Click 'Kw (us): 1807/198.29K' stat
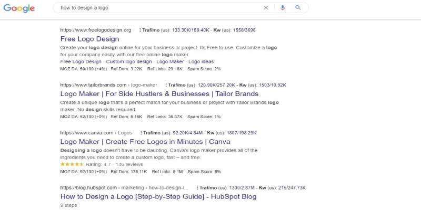The width and height of the screenshot is (421, 210). click(x=232, y=133)
